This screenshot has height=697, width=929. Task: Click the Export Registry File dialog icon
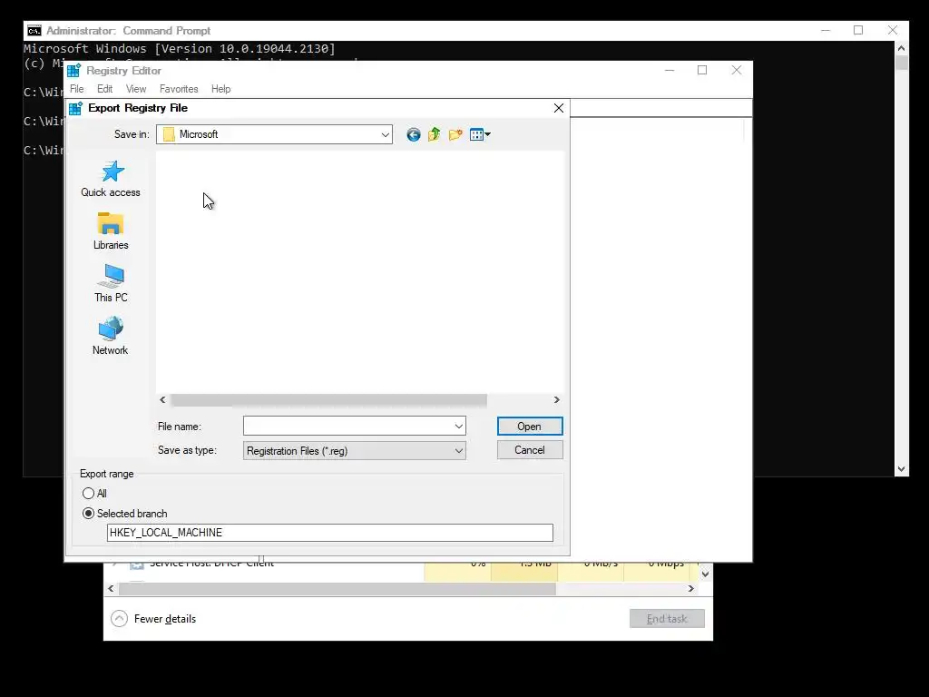[76, 108]
